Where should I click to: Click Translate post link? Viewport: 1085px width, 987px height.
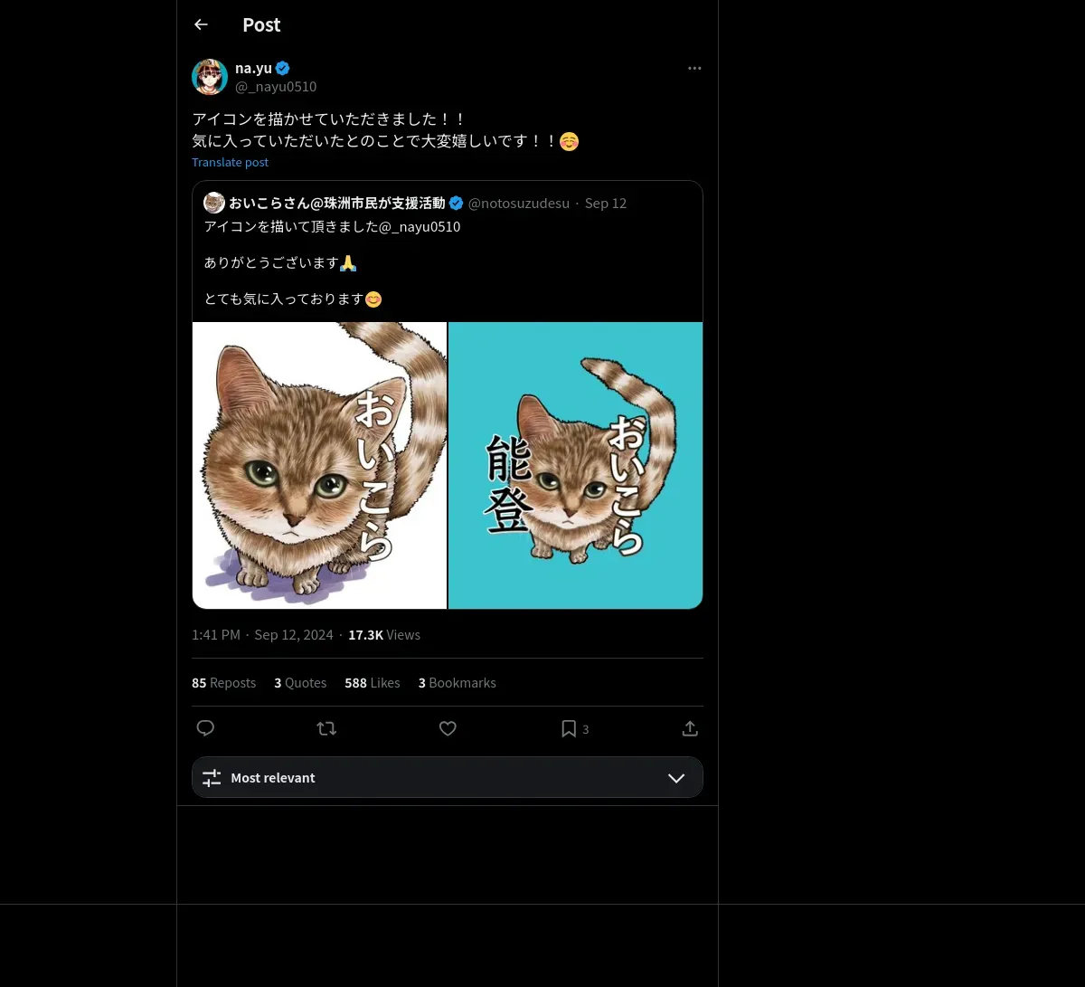pos(230,162)
